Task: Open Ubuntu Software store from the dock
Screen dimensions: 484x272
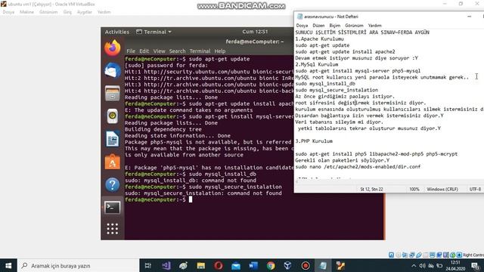Action: point(113,162)
